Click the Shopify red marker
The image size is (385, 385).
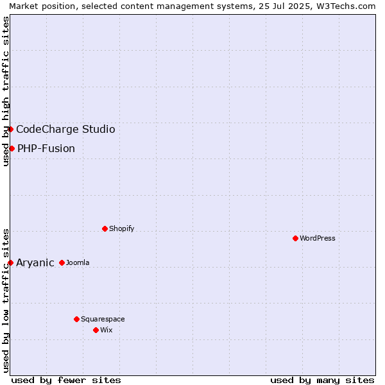[x=105, y=229]
